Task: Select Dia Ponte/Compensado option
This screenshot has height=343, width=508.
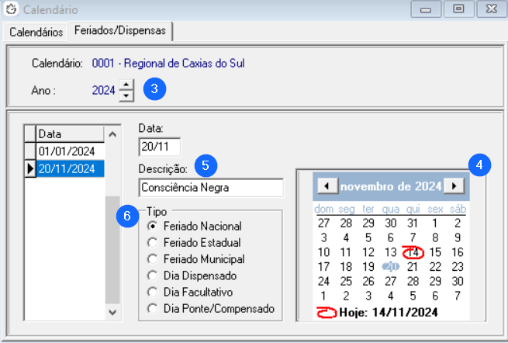Action: [x=152, y=308]
